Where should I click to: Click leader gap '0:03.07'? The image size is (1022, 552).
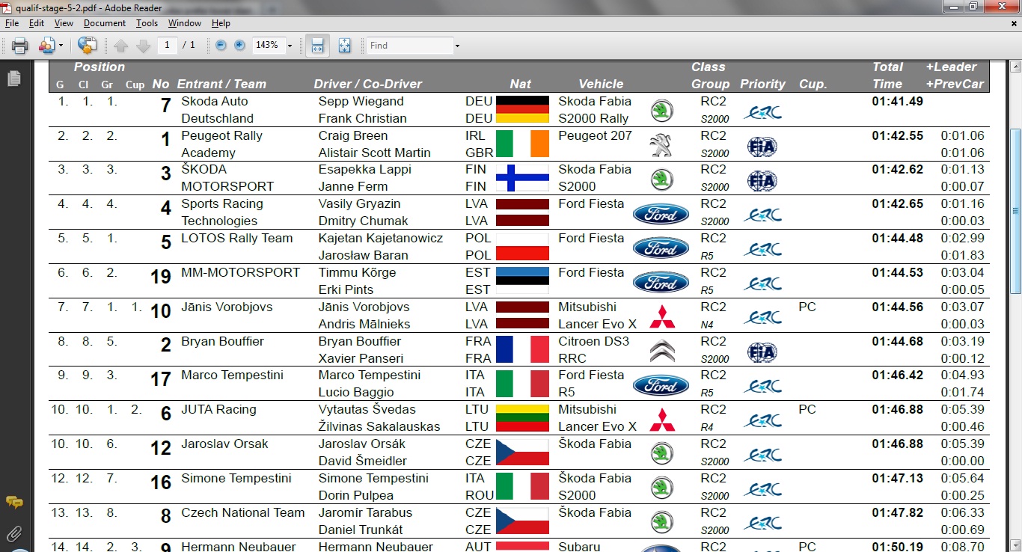tap(963, 307)
